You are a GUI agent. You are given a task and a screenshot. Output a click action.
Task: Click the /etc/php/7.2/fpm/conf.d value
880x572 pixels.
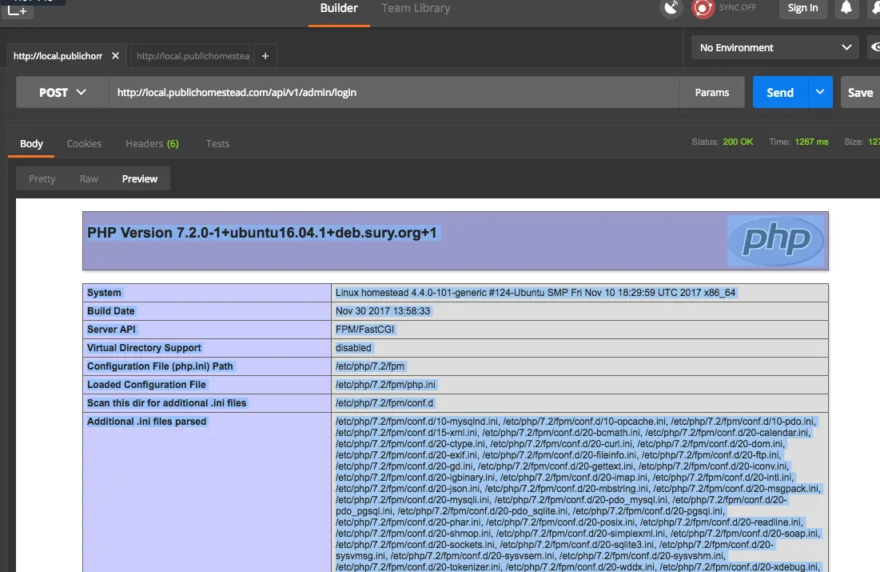pyautogui.click(x=384, y=403)
